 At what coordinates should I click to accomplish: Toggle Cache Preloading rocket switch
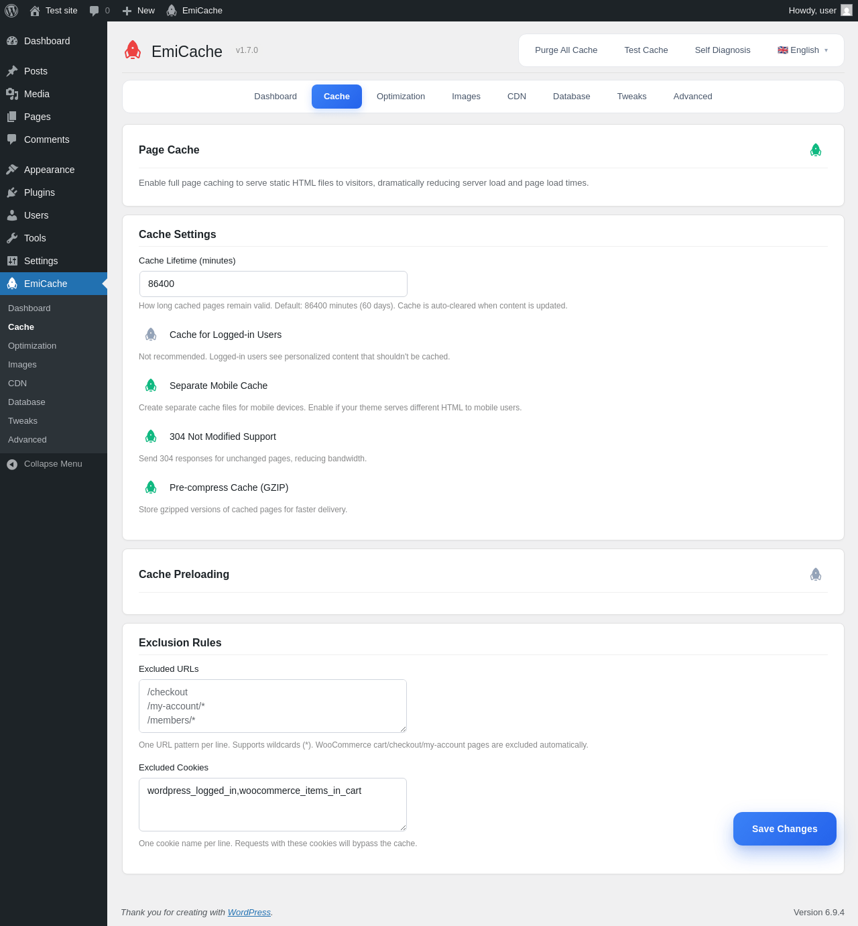816,575
